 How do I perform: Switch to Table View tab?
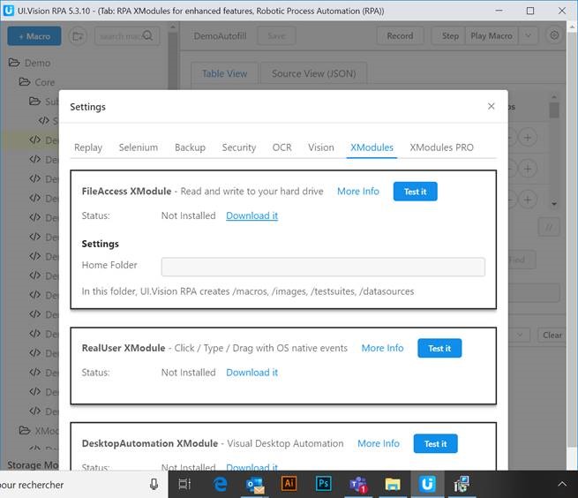[x=224, y=74]
